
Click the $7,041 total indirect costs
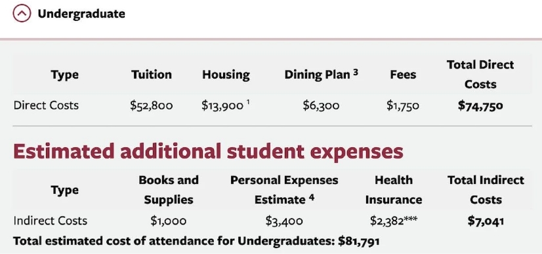click(486, 221)
